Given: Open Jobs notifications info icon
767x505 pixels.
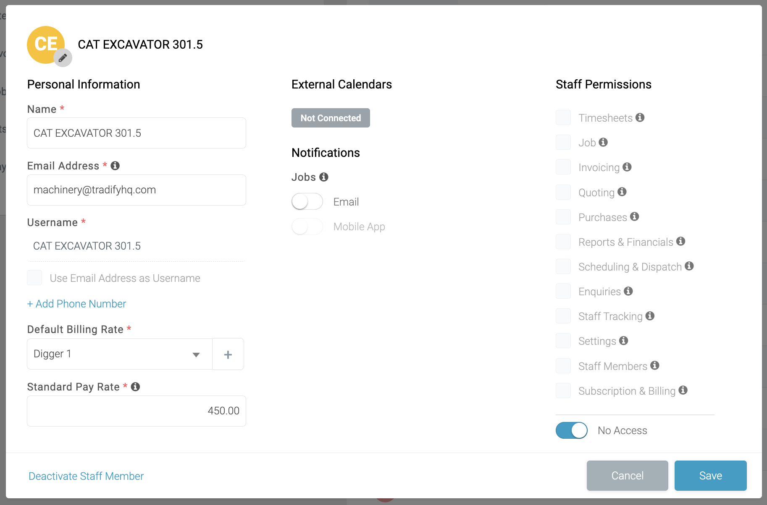Looking at the screenshot, I should (323, 177).
